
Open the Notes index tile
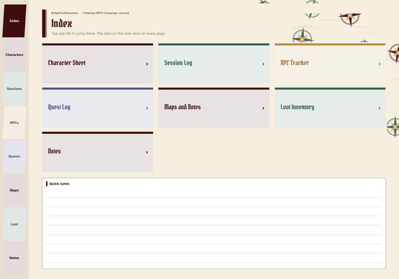pyautogui.click(x=97, y=152)
